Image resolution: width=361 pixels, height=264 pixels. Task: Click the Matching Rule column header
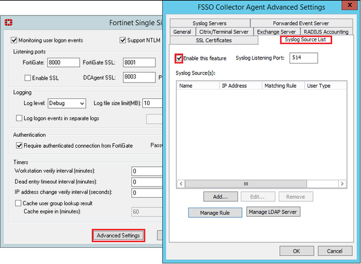click(284, 86)
